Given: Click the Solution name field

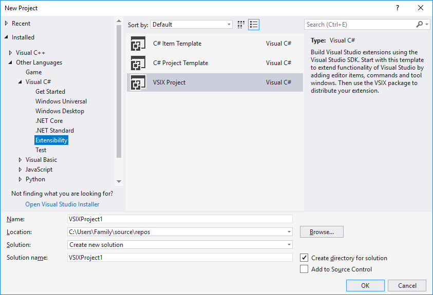Looking at the screenshot, I should pyautogui.click(x=180, y=257).
